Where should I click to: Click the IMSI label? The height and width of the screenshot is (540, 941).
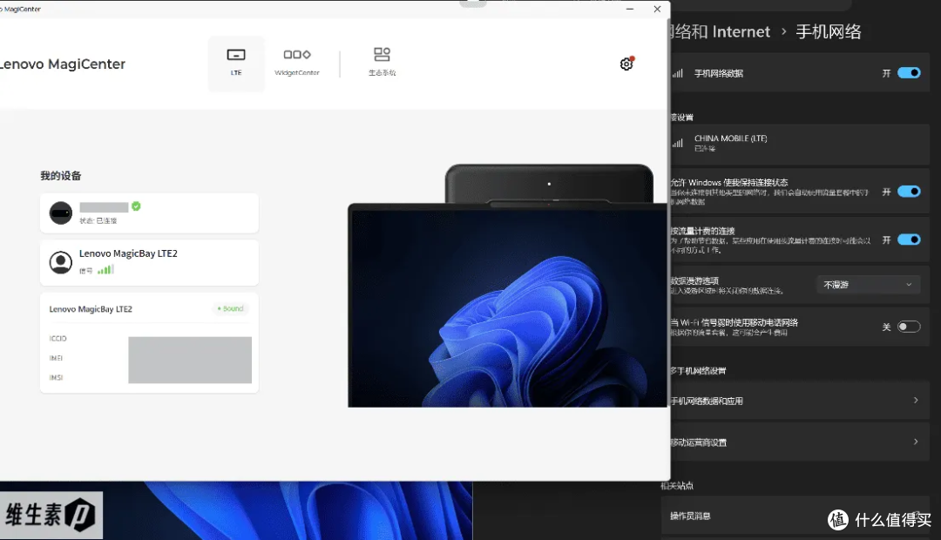click(56, 377)
